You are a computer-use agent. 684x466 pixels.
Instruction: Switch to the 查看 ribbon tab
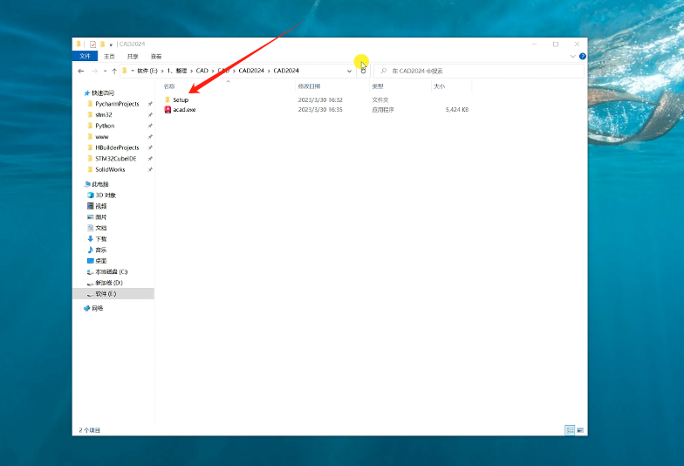(155, 56)
